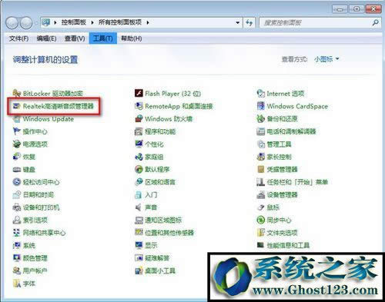This screenshot has width=385, height=302.
Task: Open the 编辑(E) menu
Action: point(46,38)
